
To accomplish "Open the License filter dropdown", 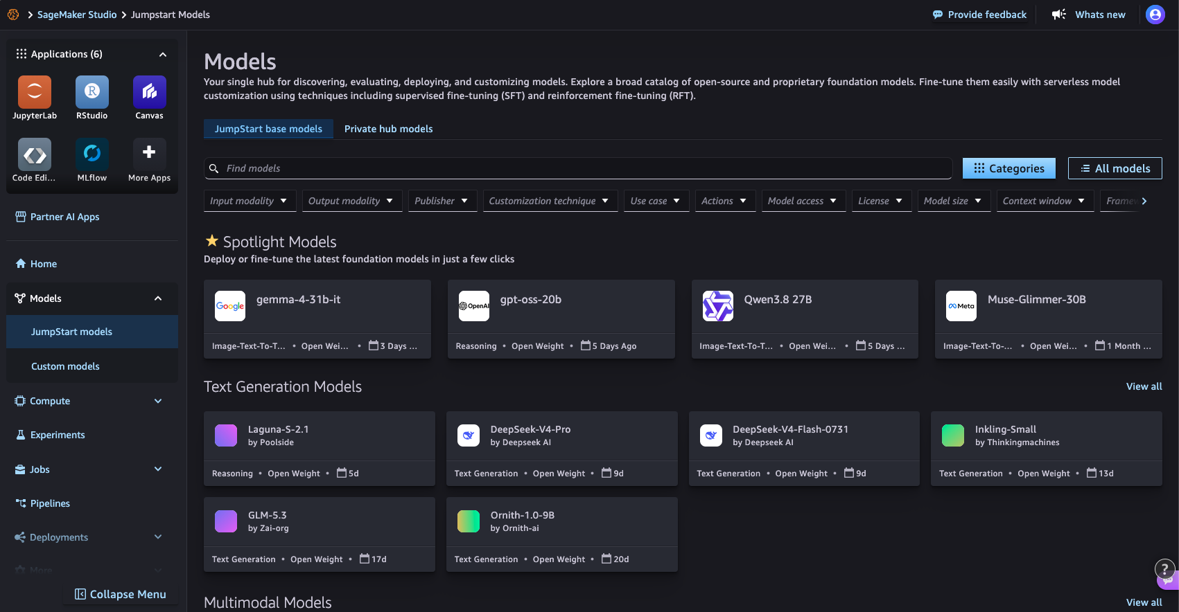I will pyautogui.click(x=882, y=201).
